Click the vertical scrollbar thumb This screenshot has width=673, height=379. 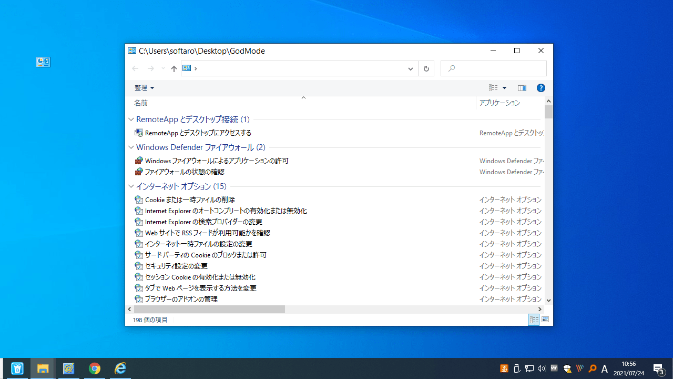coord(548,112)
